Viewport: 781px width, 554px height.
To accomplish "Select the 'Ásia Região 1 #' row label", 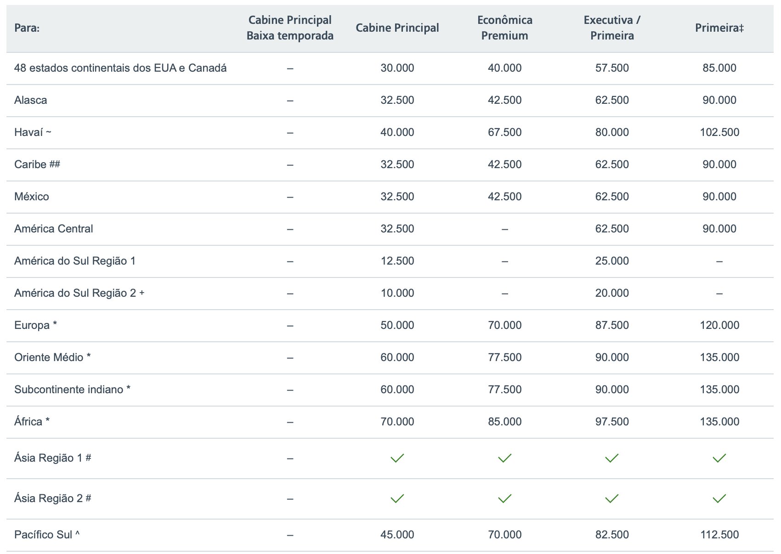I will click(x=52, y=458).
